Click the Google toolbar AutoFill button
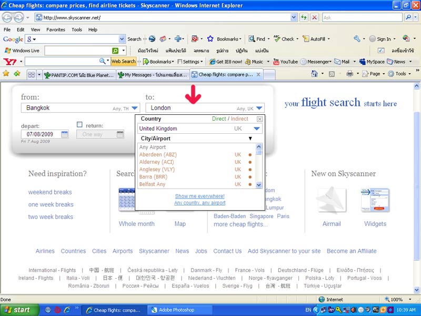The height and width of the screenshot is (316, 421). pos(314,39)
